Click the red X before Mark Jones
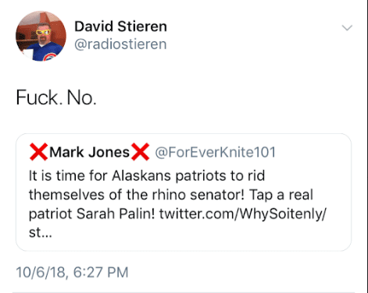 coord(38,152)
